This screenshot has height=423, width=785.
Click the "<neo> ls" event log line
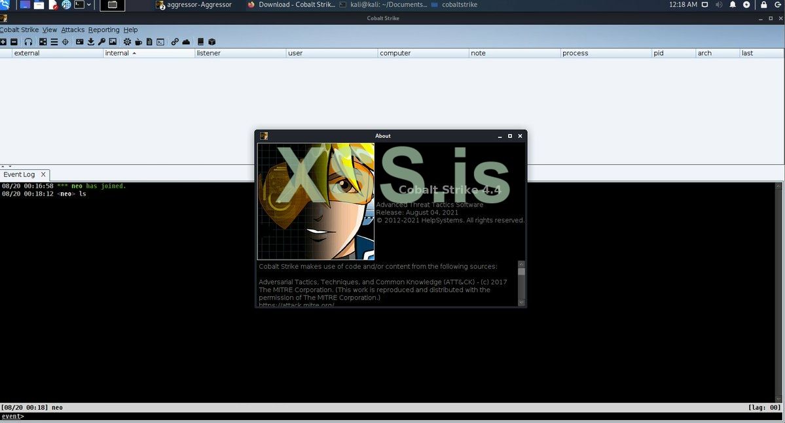click(44, 194)
